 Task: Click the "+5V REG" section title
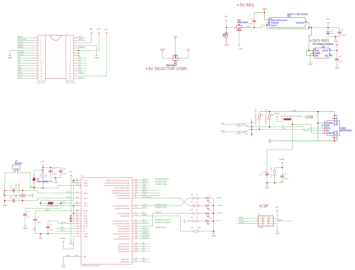[x=245, y=5]
